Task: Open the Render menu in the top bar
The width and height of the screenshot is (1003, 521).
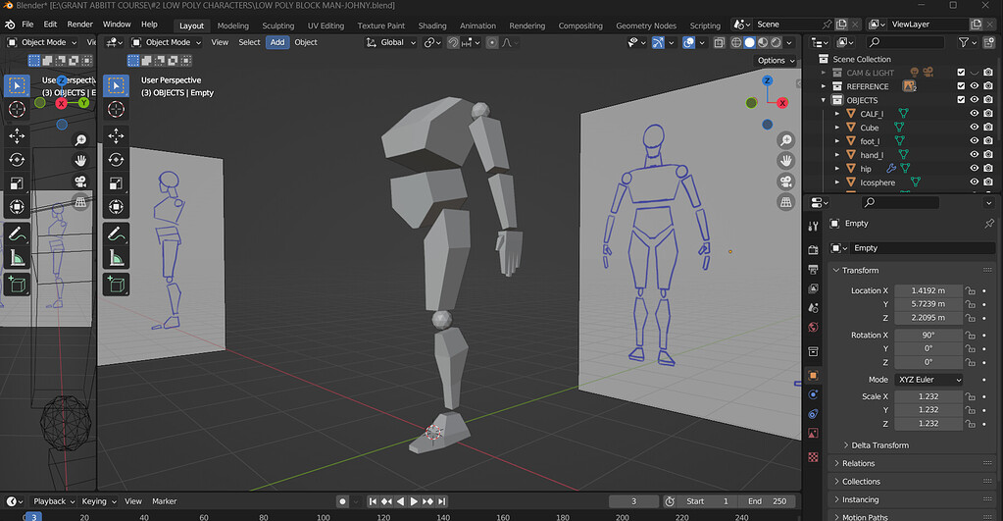Action: coord(80,24)
